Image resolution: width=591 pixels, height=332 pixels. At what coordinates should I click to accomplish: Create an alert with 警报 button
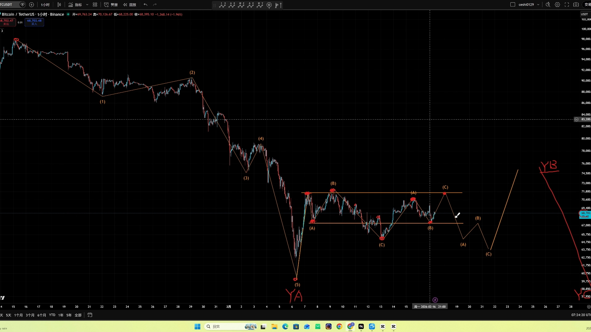(x=111, y=5)
